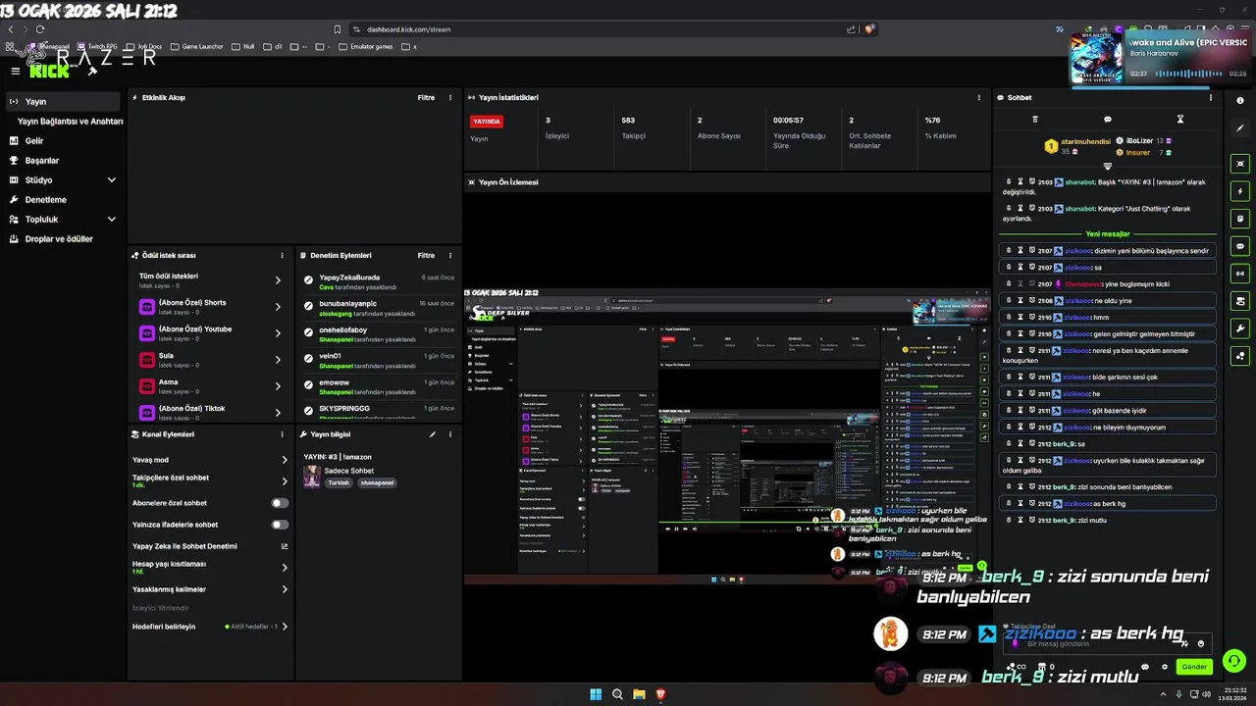
Task: Click the info icon at the top of the right sidebar
Action: 1240,101
